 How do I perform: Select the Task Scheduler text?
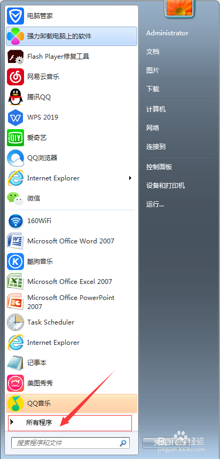tap(50, 322)
